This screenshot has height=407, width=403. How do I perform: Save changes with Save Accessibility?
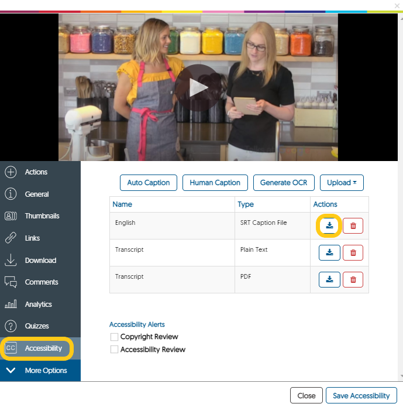pos(361,396)
